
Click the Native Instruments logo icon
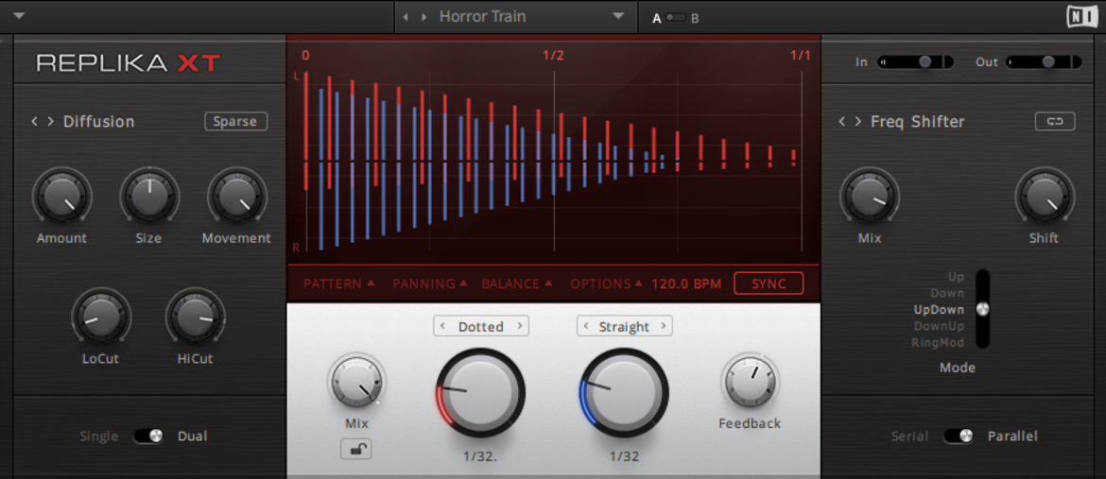click(1082, 16)
